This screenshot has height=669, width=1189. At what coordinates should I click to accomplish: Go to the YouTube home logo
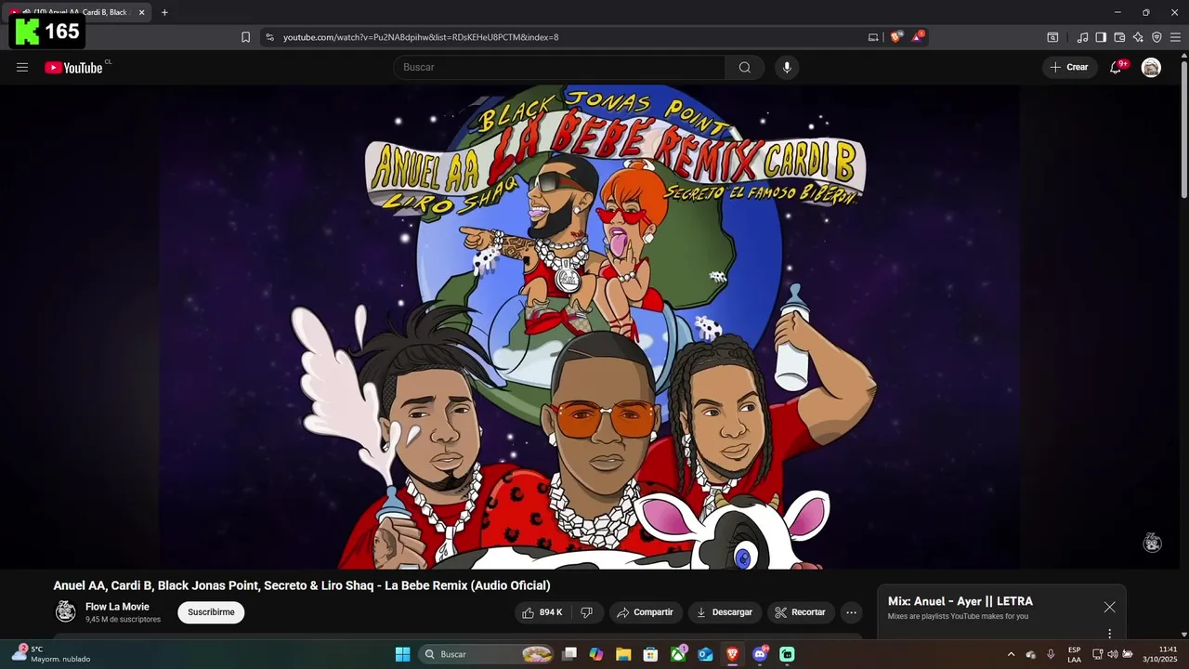73,67
